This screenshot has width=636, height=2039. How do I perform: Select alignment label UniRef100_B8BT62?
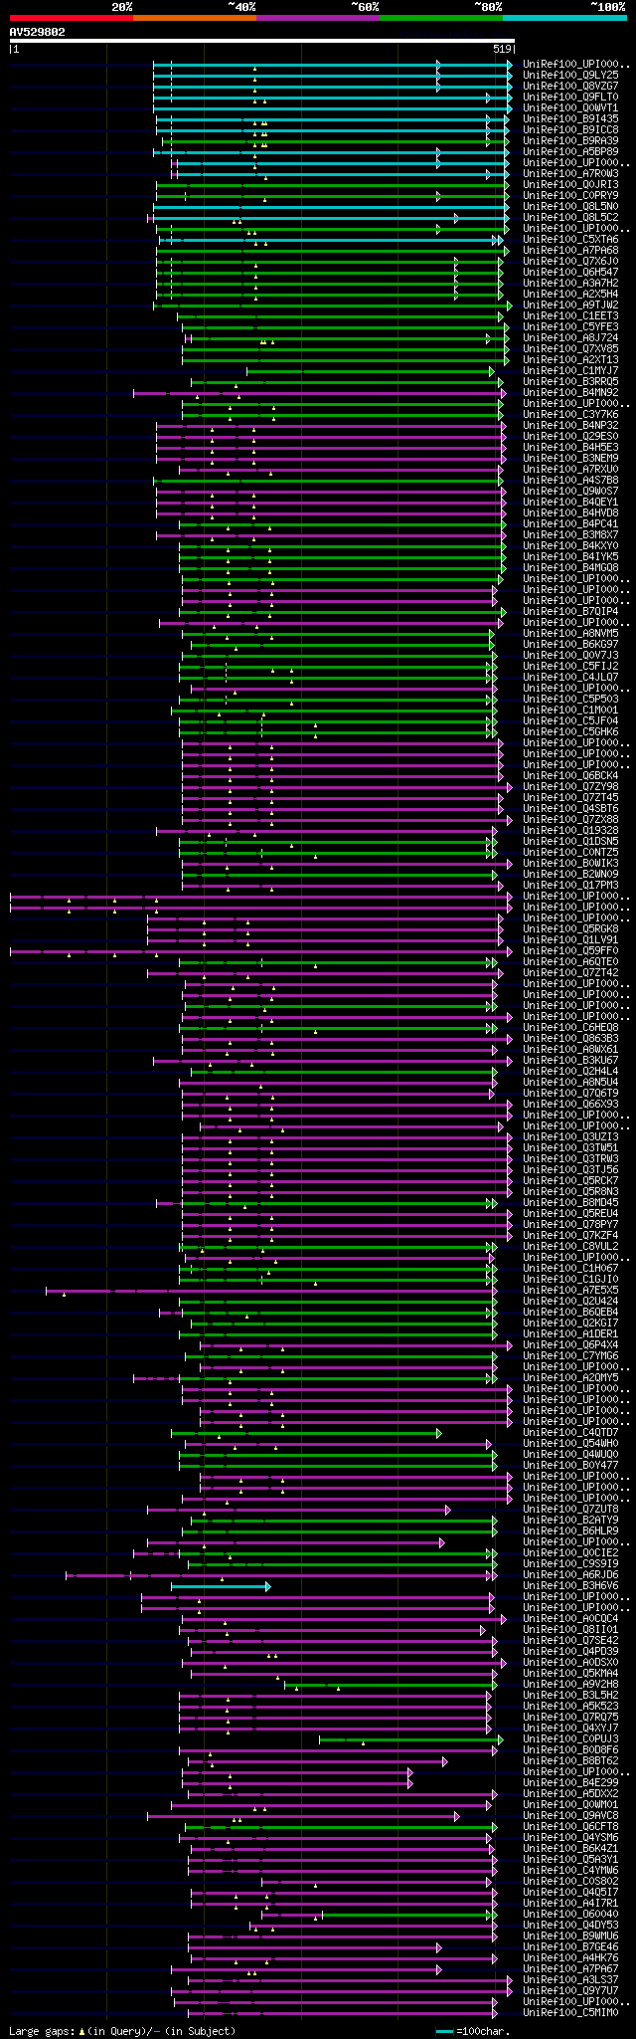click(x=570, y=1760)
